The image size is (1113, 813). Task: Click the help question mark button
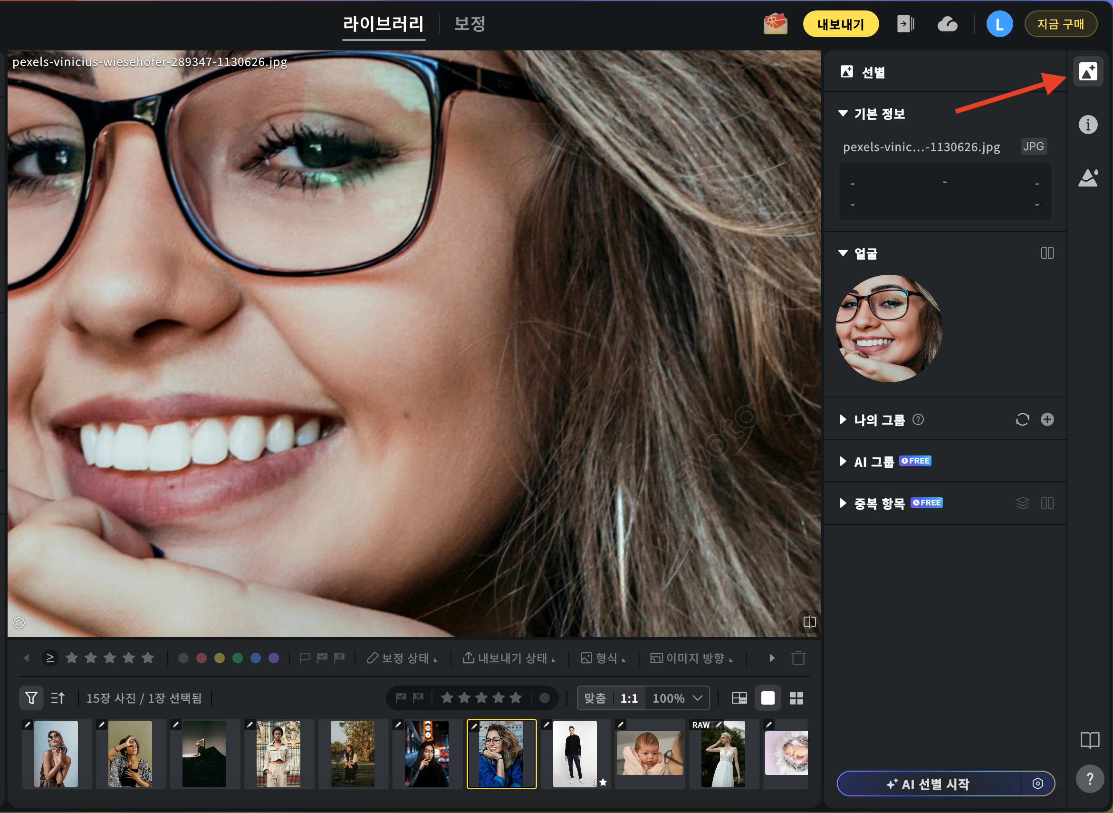tap(1089, 779)
